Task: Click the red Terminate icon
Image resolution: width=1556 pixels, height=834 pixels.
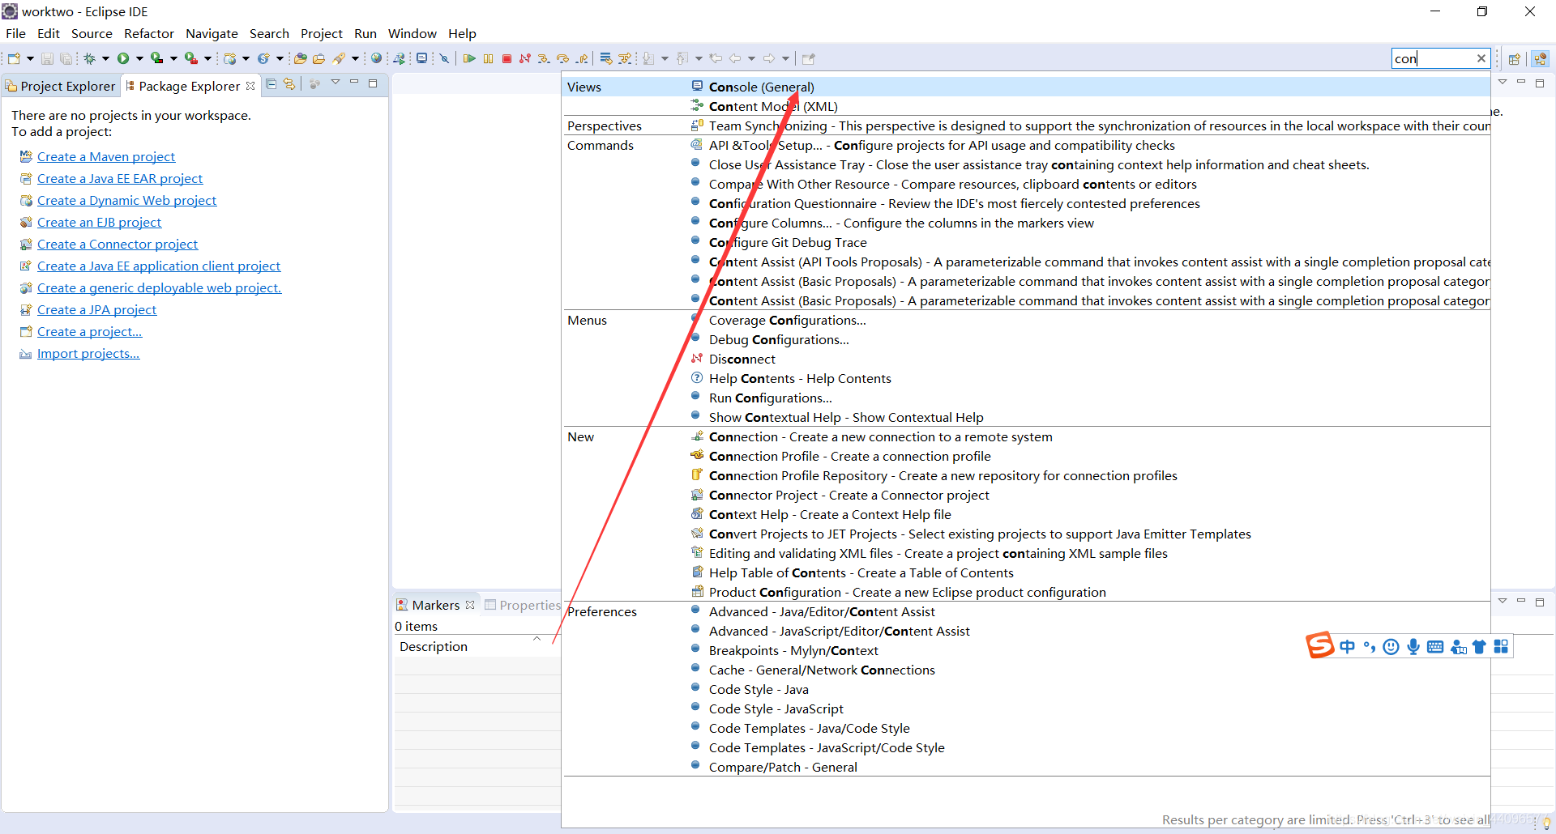Action: [x=507, y=58]
